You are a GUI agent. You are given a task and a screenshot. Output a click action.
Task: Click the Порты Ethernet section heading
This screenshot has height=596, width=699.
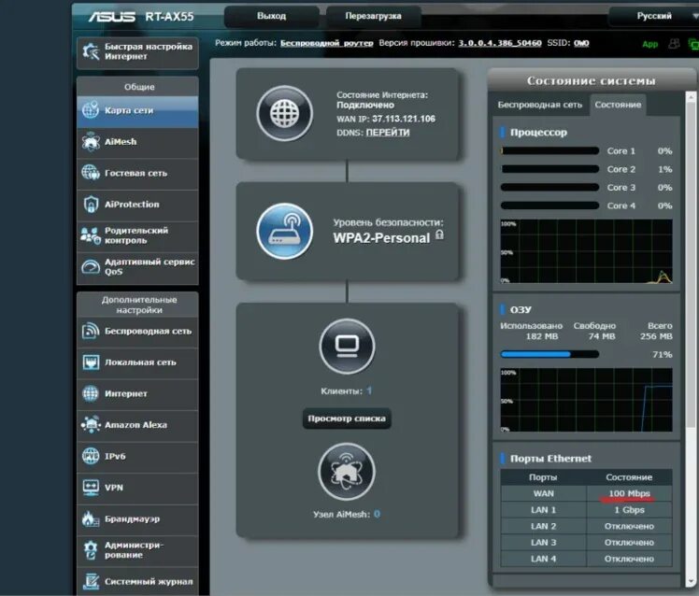(550, 459)
